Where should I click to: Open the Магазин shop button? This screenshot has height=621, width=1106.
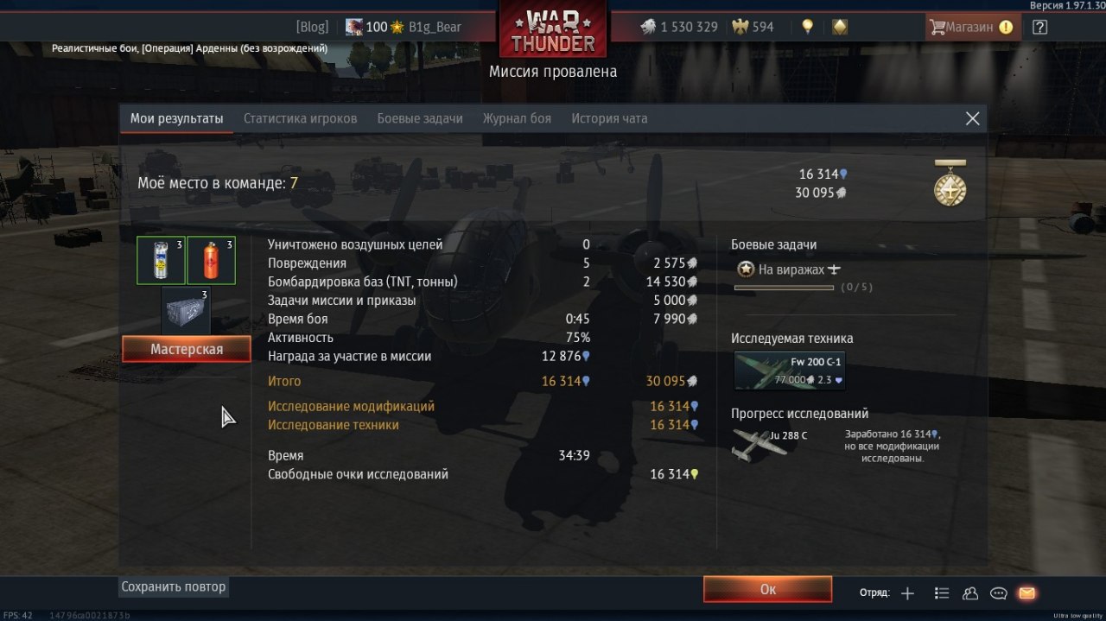[x=970, y=27]
